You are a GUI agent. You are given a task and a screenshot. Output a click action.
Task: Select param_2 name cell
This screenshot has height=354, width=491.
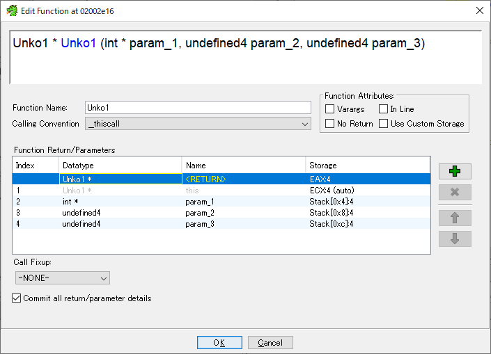click(x=244, y=213)
